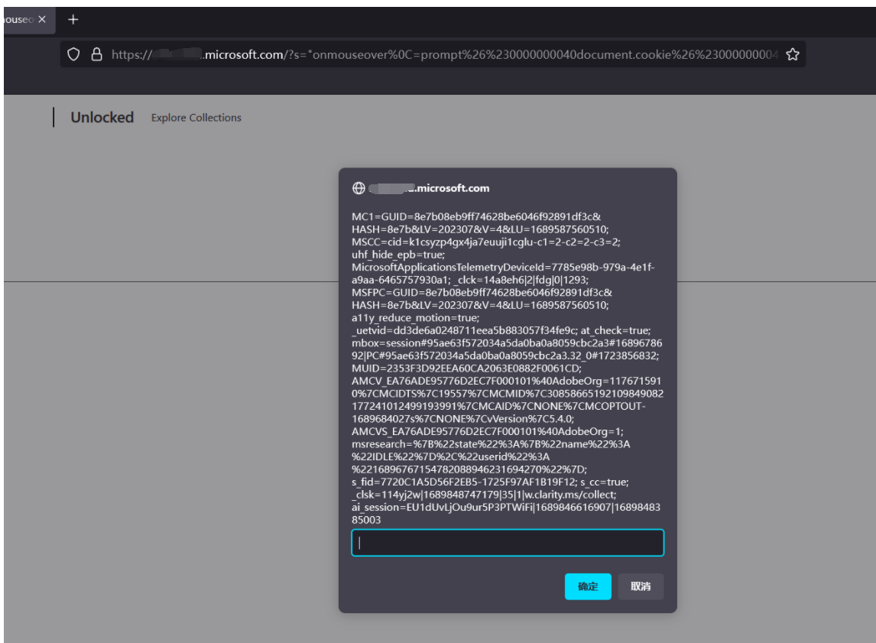Click the MUID cookie line
This screenshot has height=643, width=876.
(466, 369)
